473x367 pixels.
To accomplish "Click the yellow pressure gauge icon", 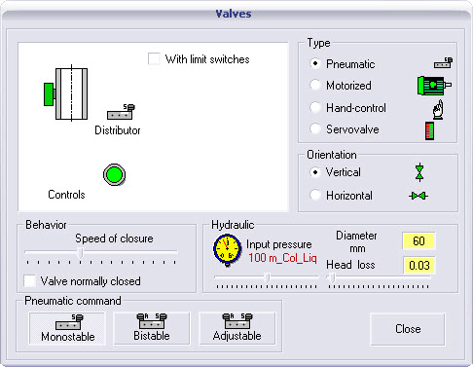I will (x=227, y=250).
